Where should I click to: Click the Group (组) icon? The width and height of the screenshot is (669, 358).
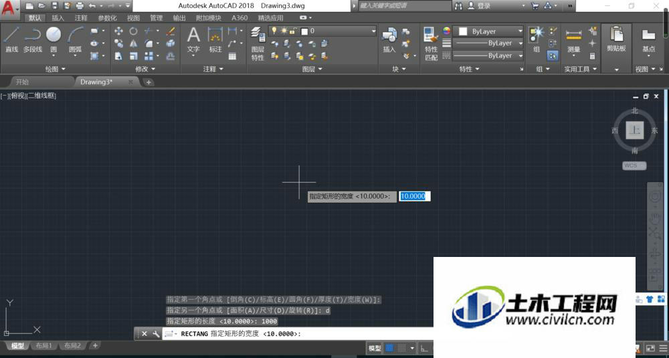(537, 39)
